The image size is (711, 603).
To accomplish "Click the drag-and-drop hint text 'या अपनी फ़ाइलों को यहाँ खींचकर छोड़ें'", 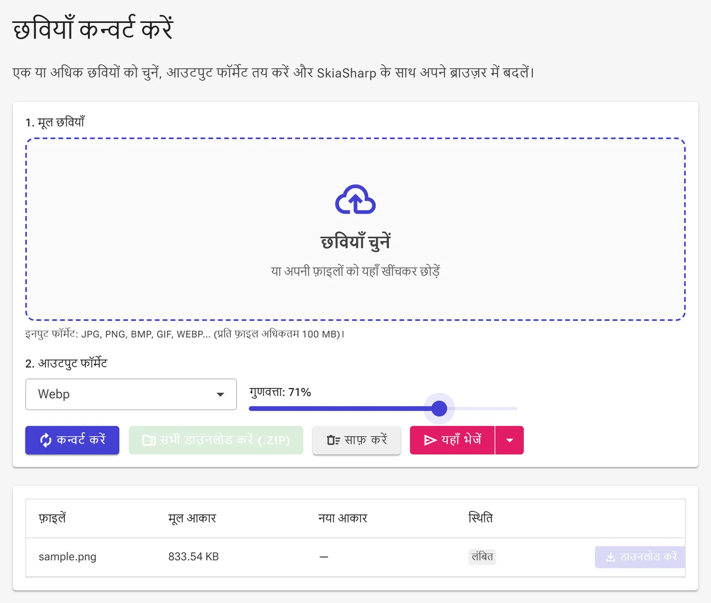I will (355, 271).
